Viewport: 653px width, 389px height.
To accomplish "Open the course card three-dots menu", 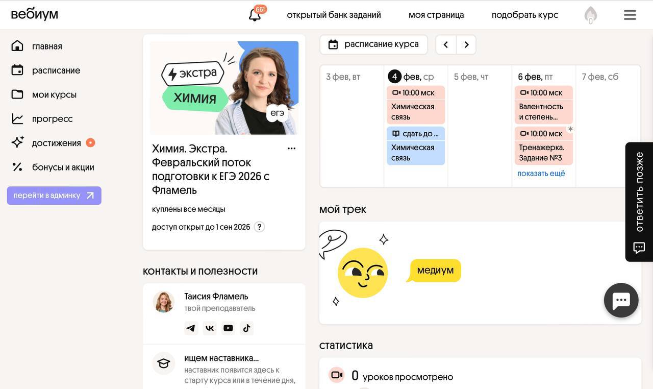I will point(291,149).
